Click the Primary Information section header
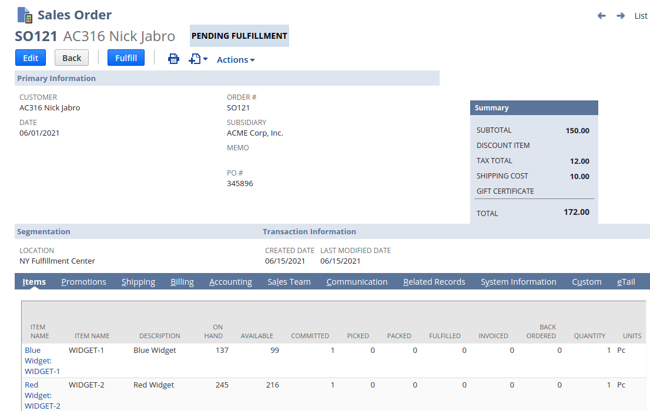650x411 pixels. pyautogui.click(x=227, y=78)
